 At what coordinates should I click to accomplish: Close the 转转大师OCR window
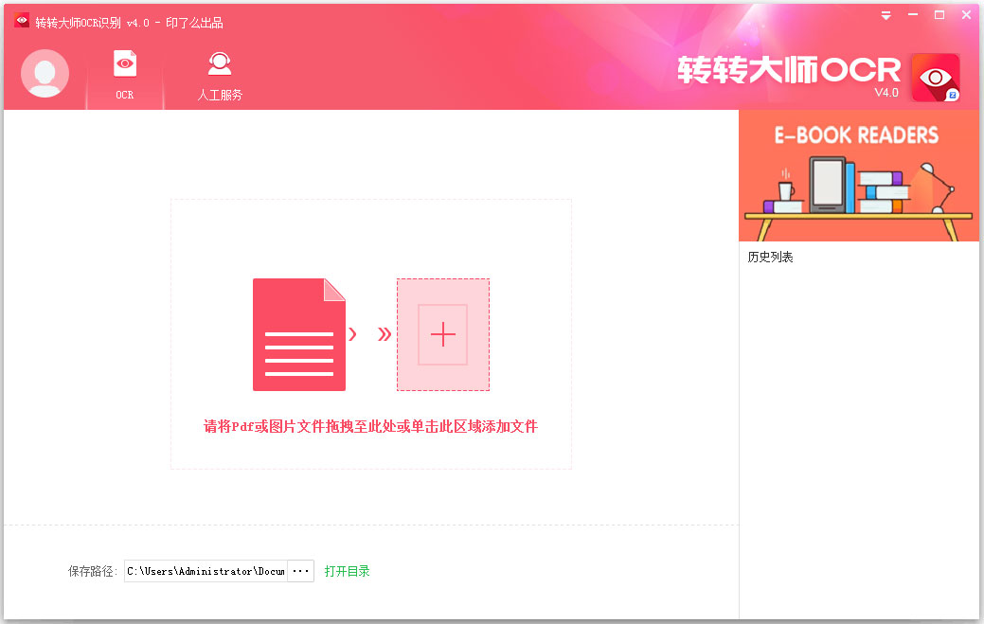pyautogui.click(x=966, y=15)
